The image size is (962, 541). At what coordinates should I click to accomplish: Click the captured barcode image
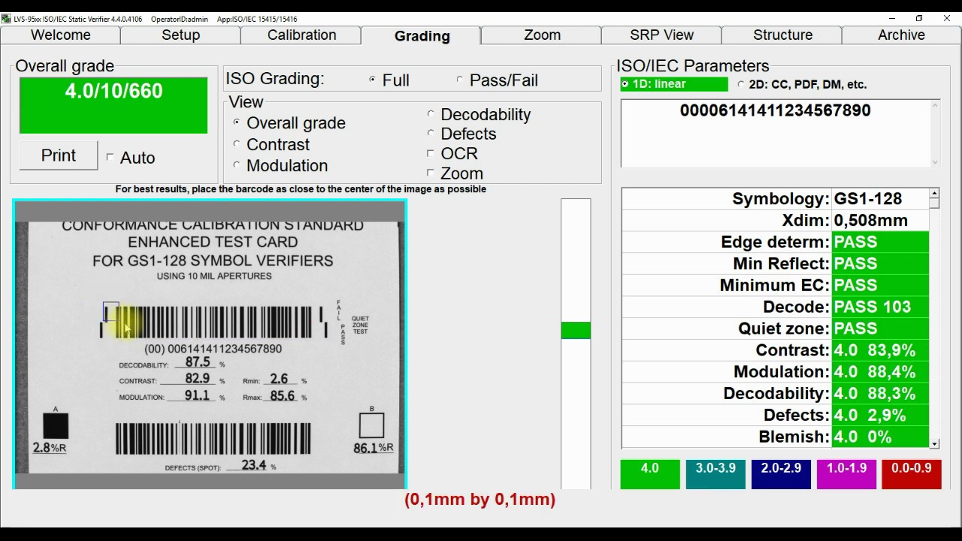210,344
